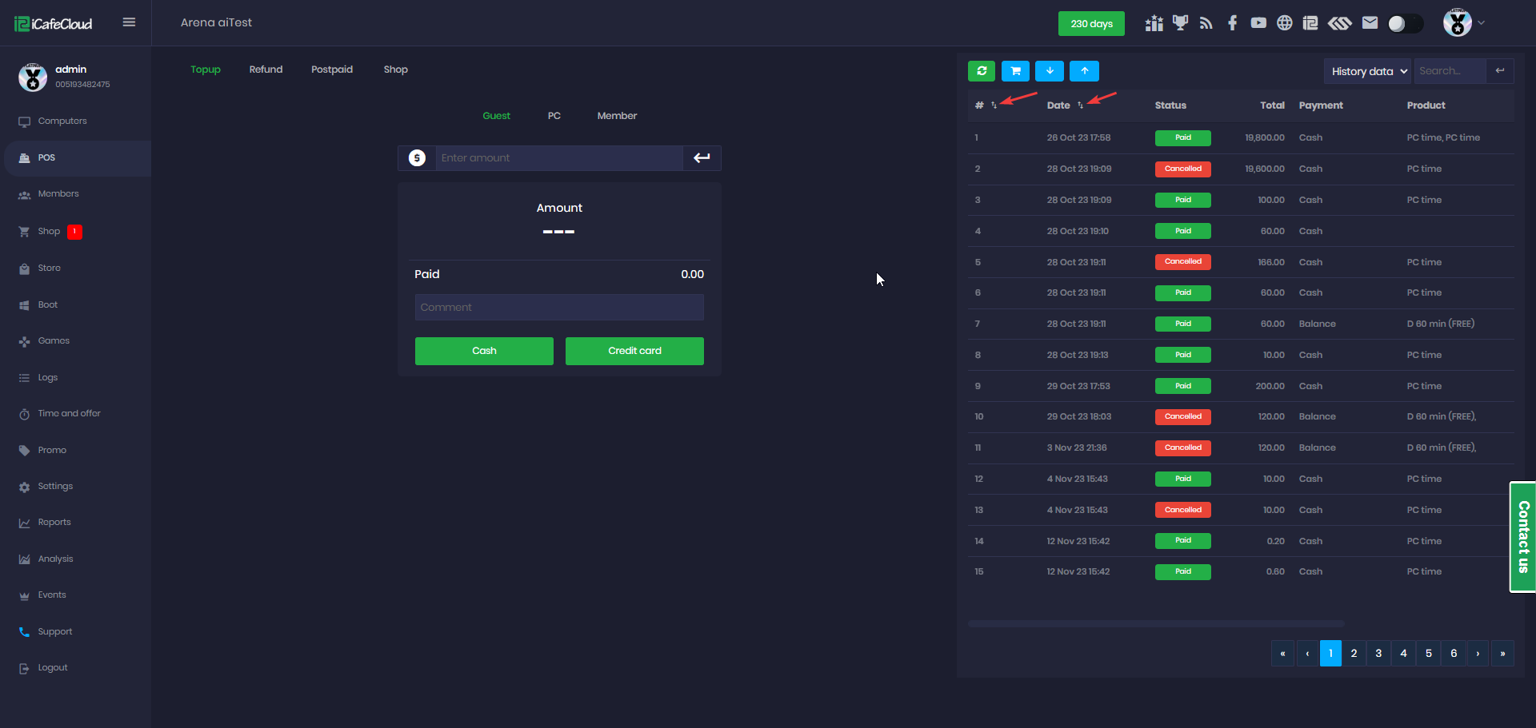Go to page 4 of orders
The height and width of the screenshot is (728, 1536).
tap(1403, 654)
